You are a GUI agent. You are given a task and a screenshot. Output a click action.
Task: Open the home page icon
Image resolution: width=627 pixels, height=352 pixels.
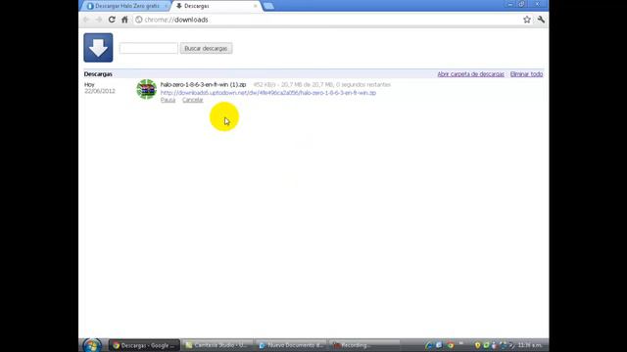point(124,20)
